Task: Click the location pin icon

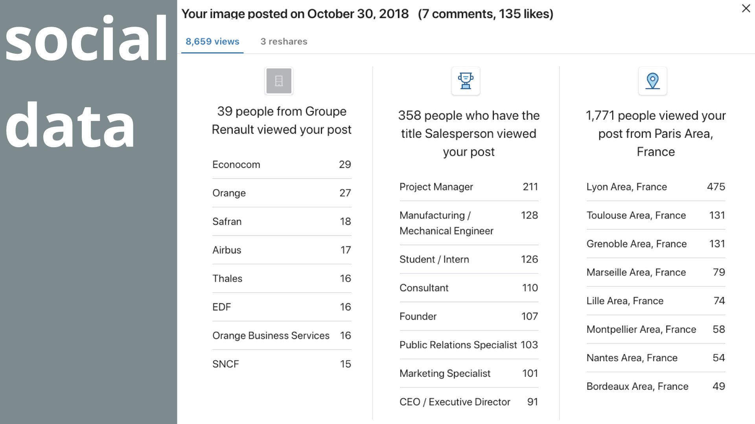Action: point(652,81)
